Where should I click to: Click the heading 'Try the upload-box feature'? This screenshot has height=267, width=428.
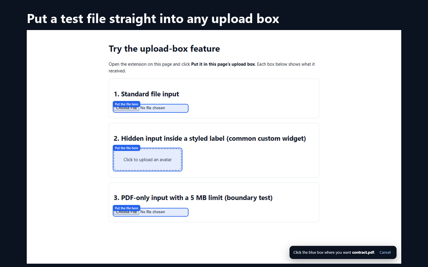pos(164,49)
